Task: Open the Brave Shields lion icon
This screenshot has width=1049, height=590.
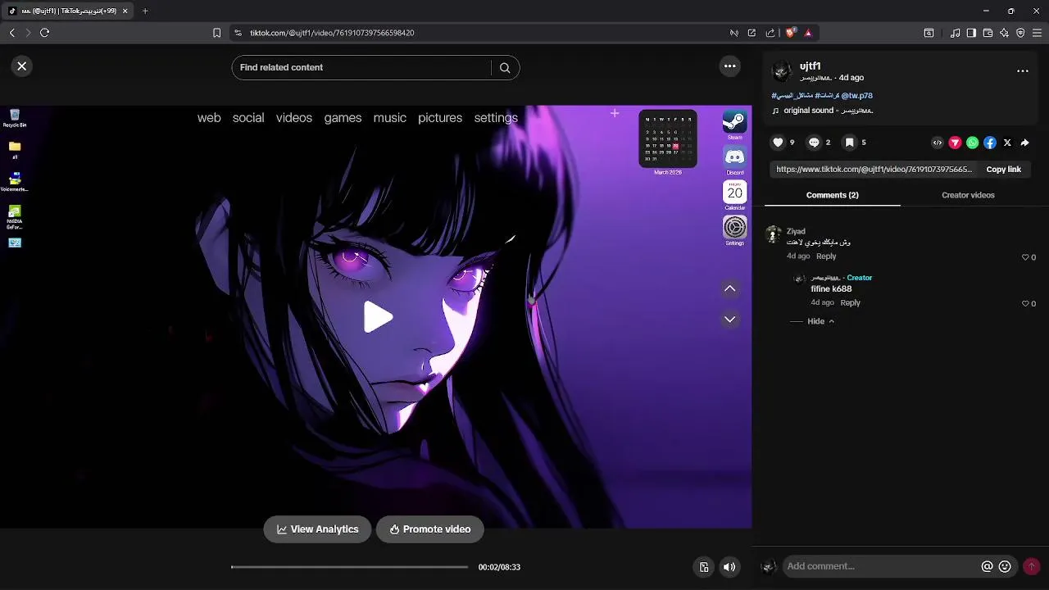Action: (790, 33)
